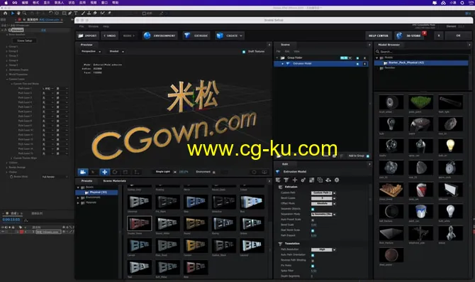This screenshot has height=282, width=475.
Task: Click the text tessellation icon in Edit toolbar
Action: tap(286, 180)
